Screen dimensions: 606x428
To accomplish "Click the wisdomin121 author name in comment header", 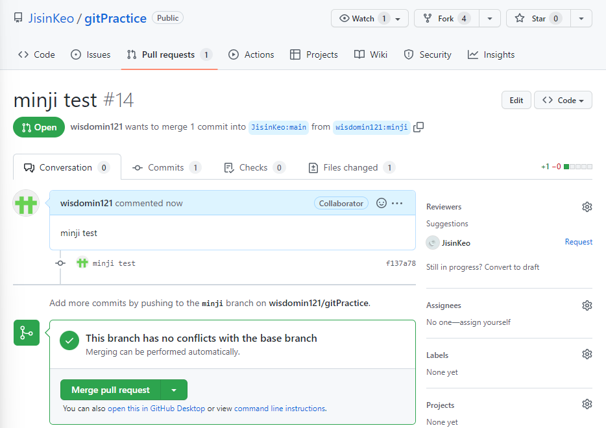I will 86,203.
